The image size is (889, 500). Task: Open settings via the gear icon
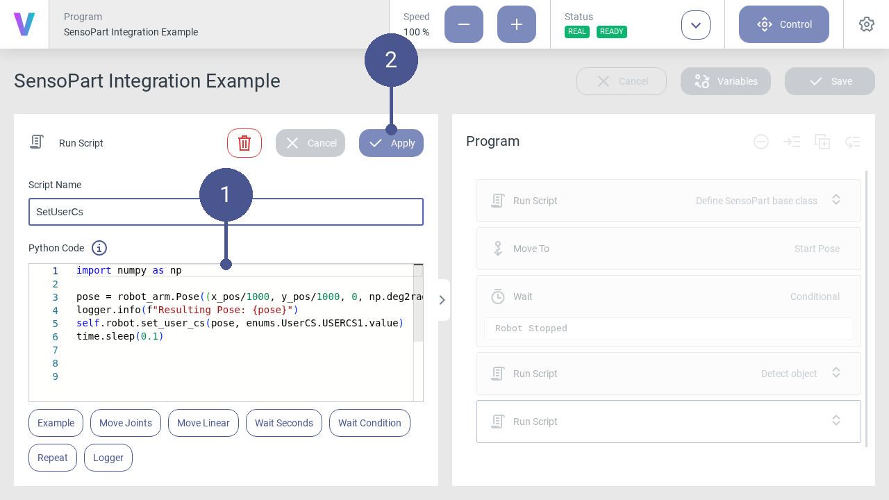[x=866, y=24]
